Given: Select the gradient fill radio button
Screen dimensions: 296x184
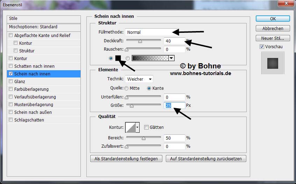Looking at the screenshot, I should tap(128, 58).
